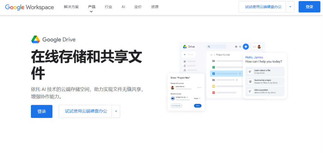Click the Copy link button
323x153 pixels.
176,106
